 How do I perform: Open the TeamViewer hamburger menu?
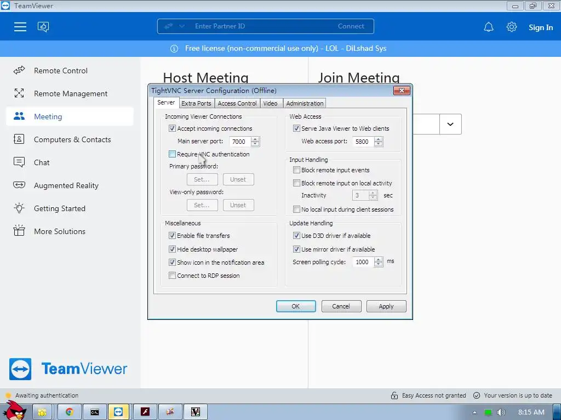(20, 27)
